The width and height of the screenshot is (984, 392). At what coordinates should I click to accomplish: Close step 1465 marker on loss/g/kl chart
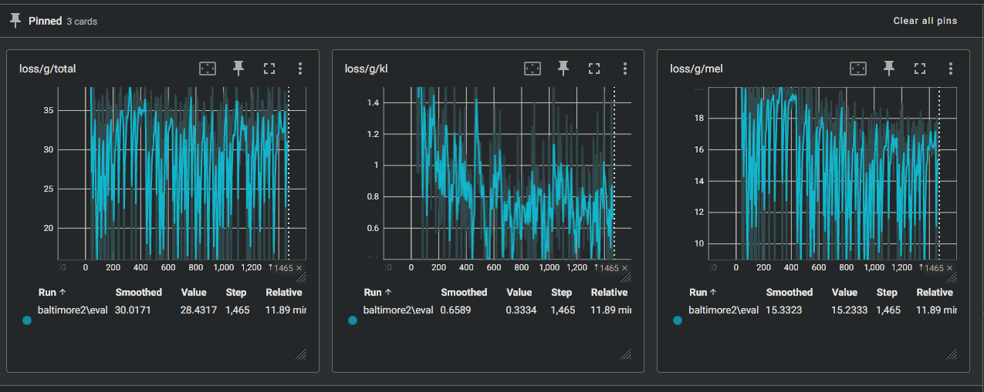624,268
